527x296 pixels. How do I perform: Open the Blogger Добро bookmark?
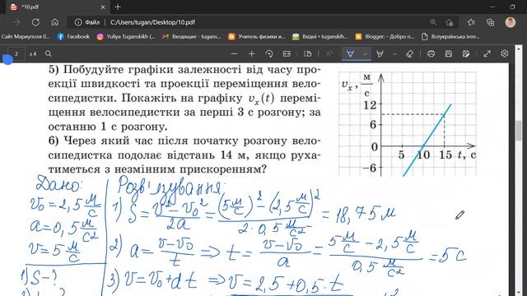click(x=385, y=36)
